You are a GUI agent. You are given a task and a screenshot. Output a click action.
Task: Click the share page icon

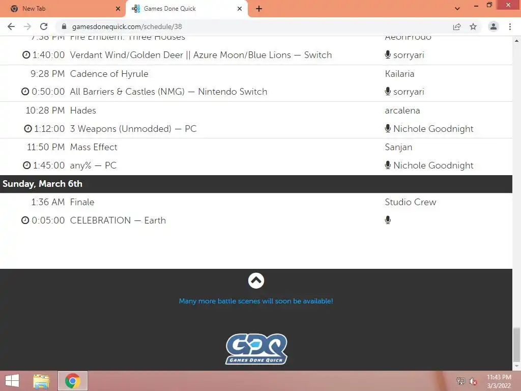pyautogui.click(x=457, y=26)
